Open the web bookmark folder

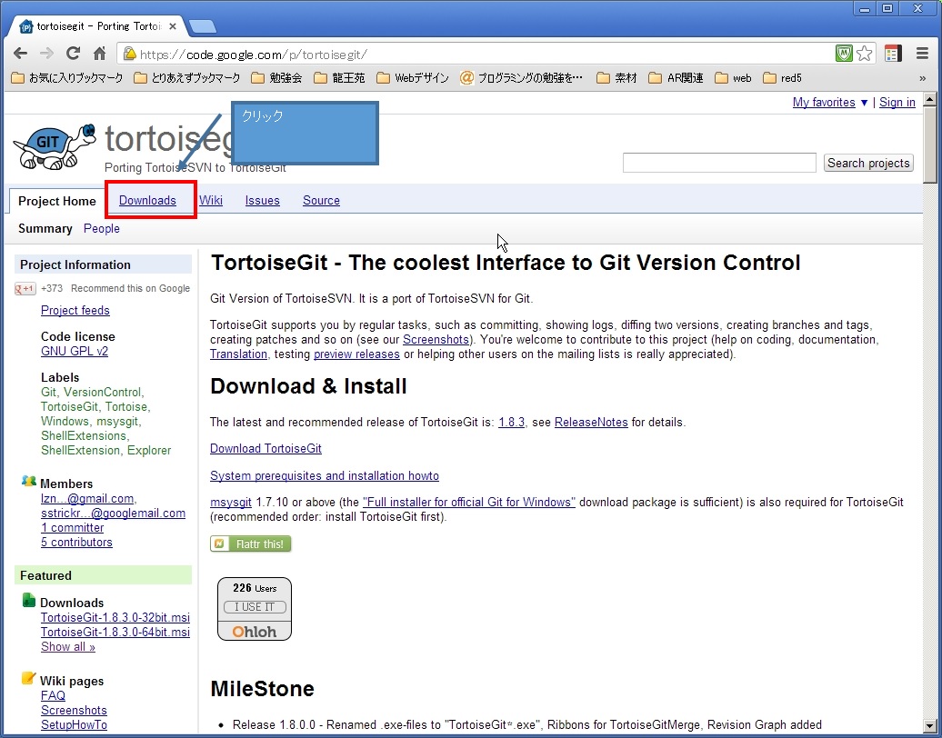[733, 78]
